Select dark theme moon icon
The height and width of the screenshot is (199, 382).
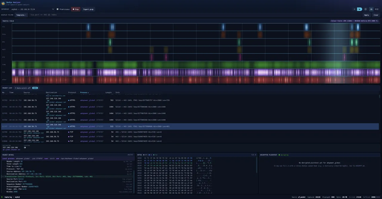tap(360, 9)
